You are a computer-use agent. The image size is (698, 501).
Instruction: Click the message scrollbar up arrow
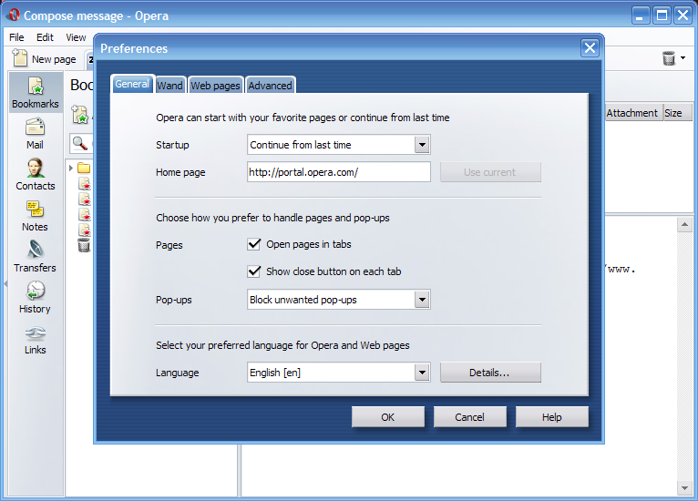[x=684, y=225]
